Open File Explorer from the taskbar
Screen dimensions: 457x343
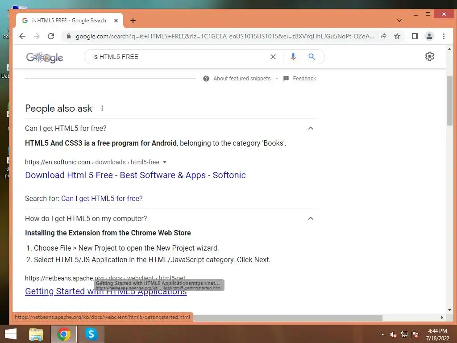36,334
